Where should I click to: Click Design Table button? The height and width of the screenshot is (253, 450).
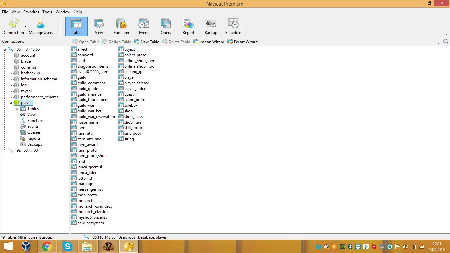(117, 42)
